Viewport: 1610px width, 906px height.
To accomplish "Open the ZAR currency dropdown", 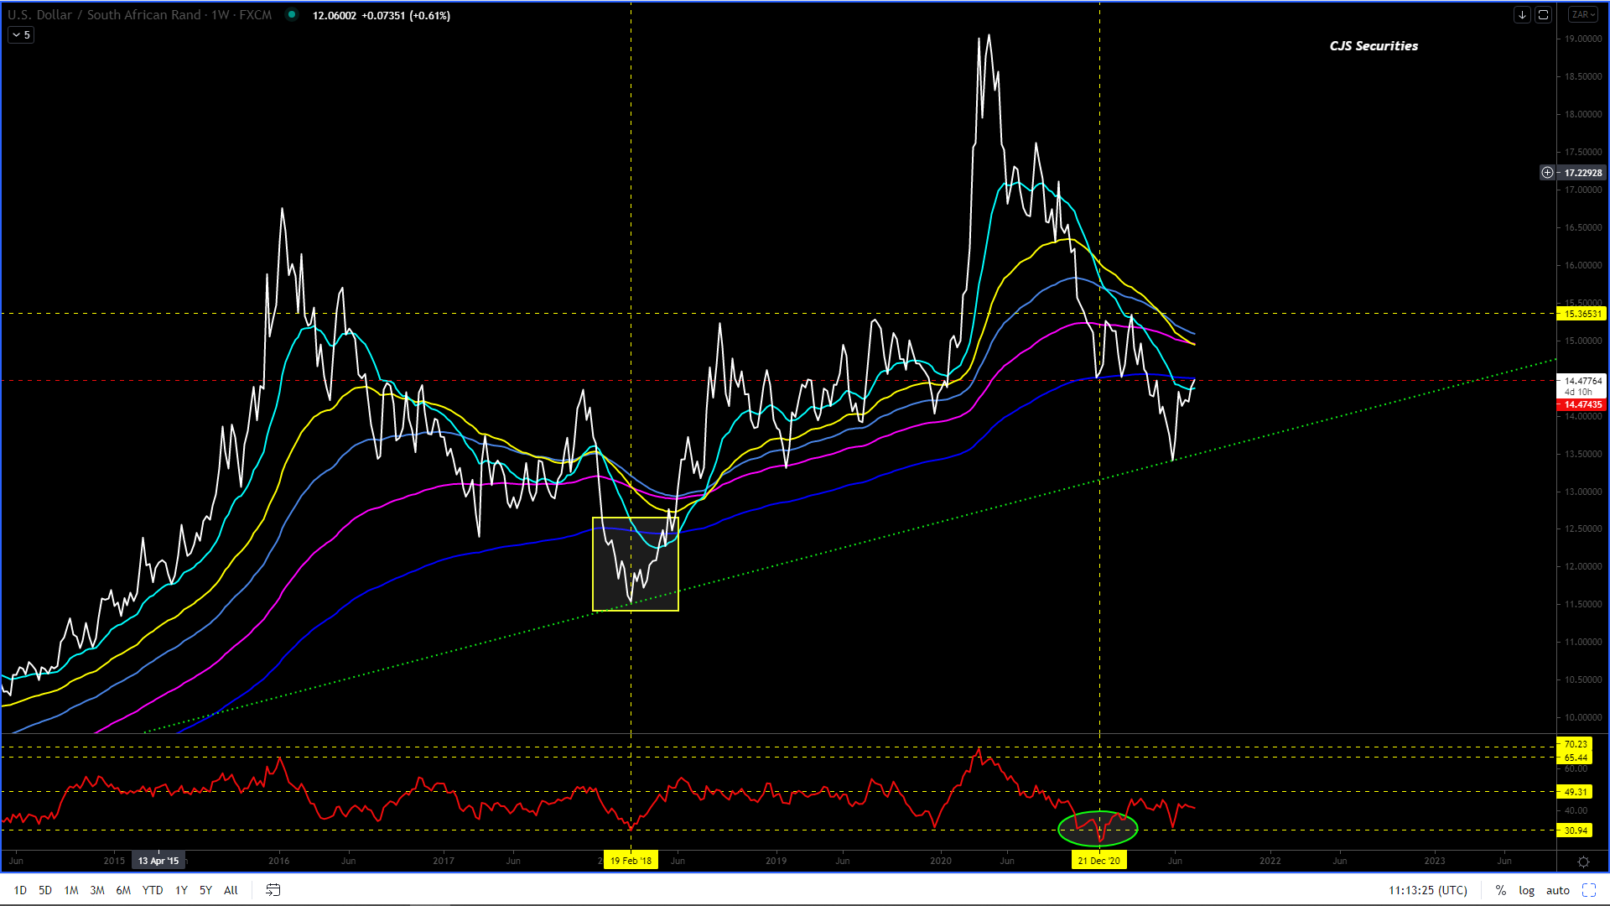I will point(1583,15).
